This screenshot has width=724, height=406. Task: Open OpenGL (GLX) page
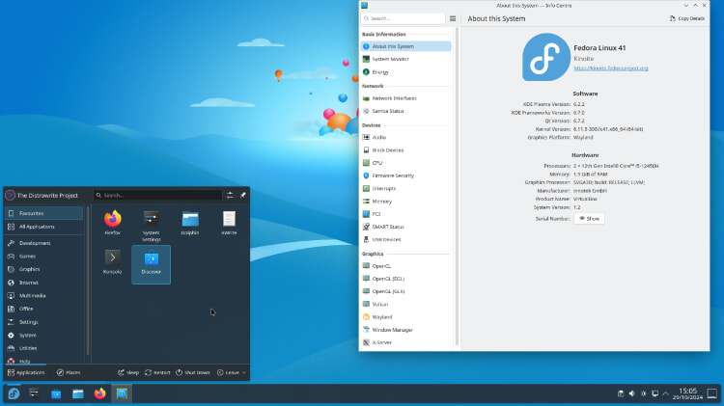pyautogui.click(x=405, y=291)
